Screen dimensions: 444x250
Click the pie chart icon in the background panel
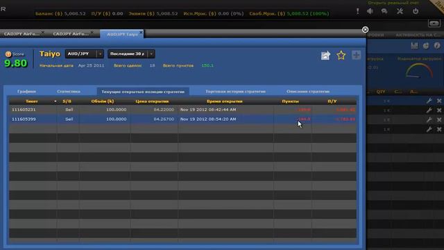click(426, 46)
